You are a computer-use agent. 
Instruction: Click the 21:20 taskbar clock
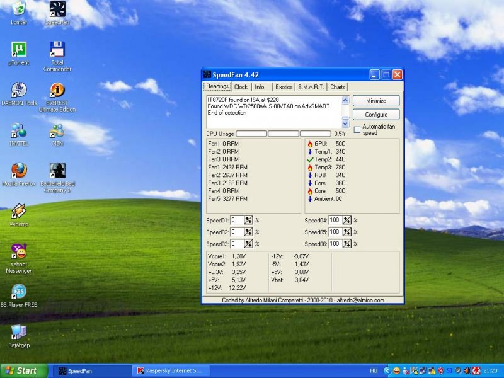click(x=490, y=370)
